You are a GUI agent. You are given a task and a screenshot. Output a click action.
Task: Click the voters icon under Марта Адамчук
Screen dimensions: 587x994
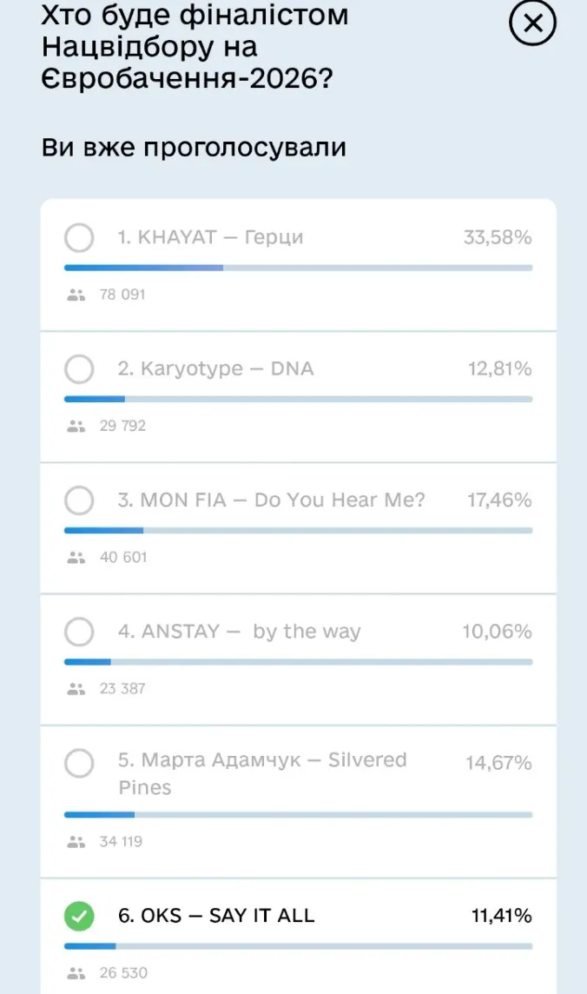[76, 842]
